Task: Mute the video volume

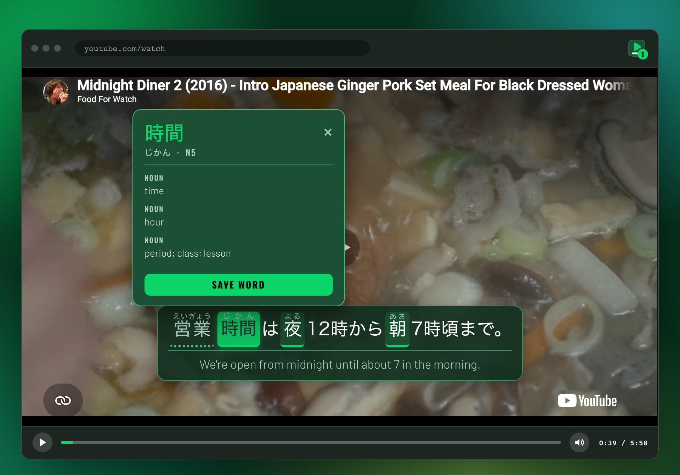Action: click(579, 442)
